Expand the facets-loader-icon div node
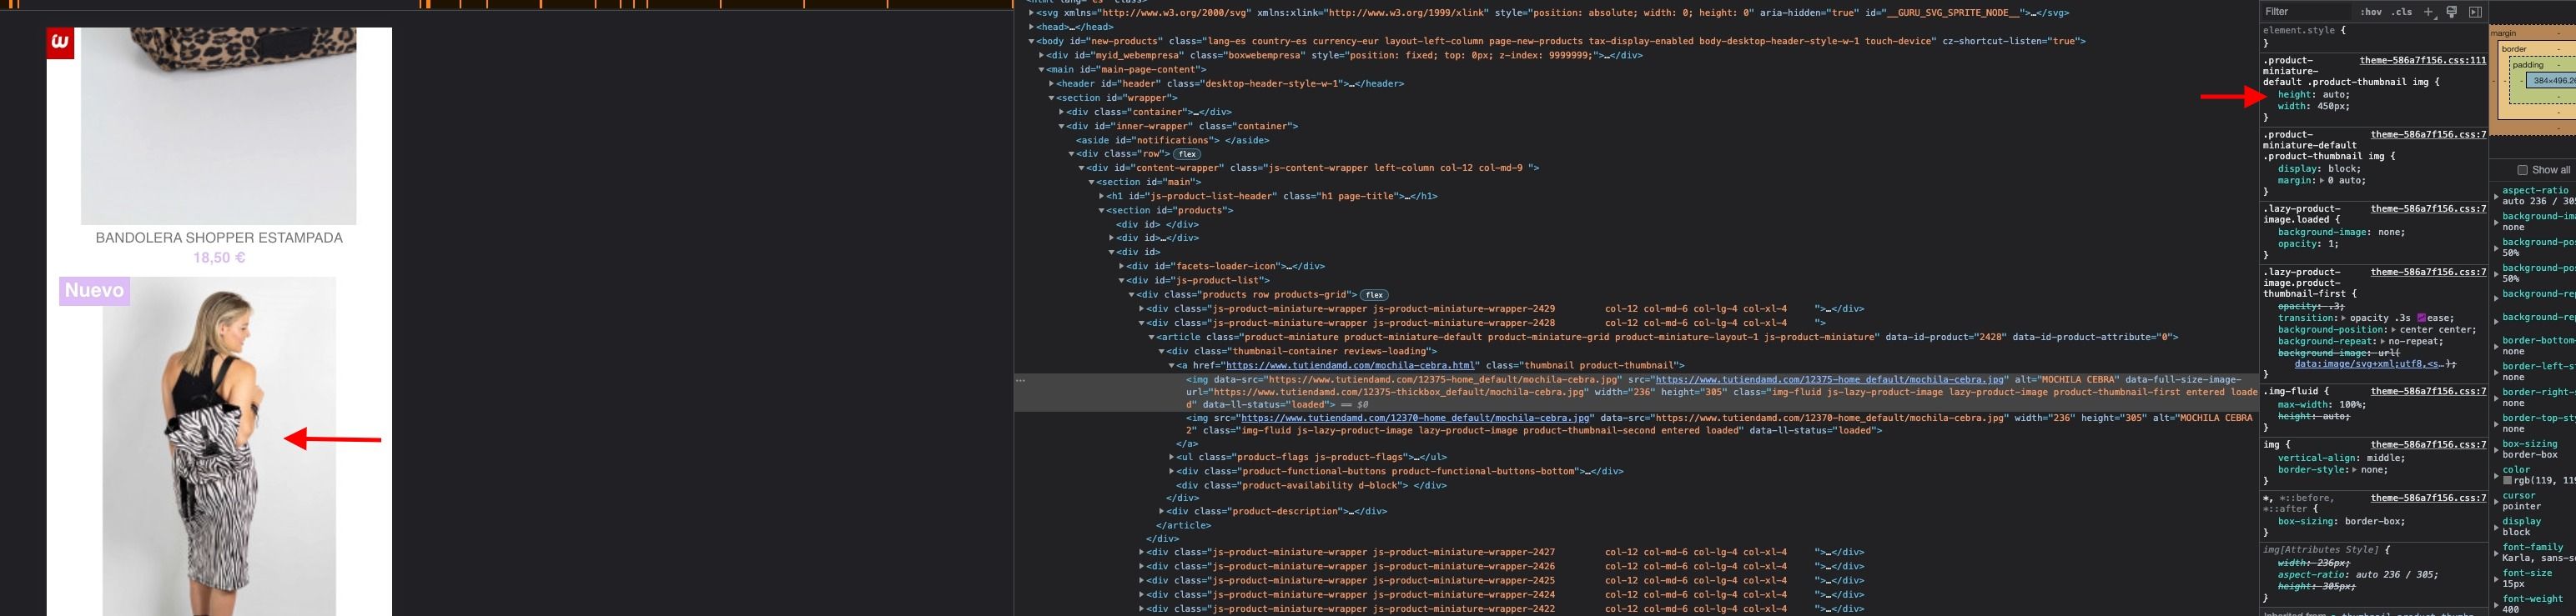 [x=1121, y=267]
